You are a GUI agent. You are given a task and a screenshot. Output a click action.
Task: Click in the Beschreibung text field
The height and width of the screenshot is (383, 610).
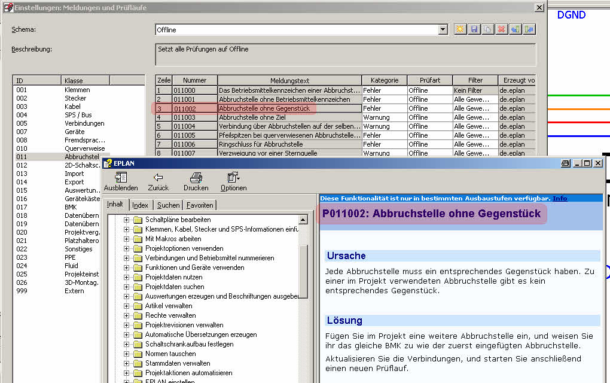pyautogui.click(x=346, y=55)
